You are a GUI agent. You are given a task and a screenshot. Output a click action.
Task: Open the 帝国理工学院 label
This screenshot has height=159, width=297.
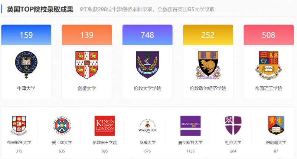(x=268, y=88)
